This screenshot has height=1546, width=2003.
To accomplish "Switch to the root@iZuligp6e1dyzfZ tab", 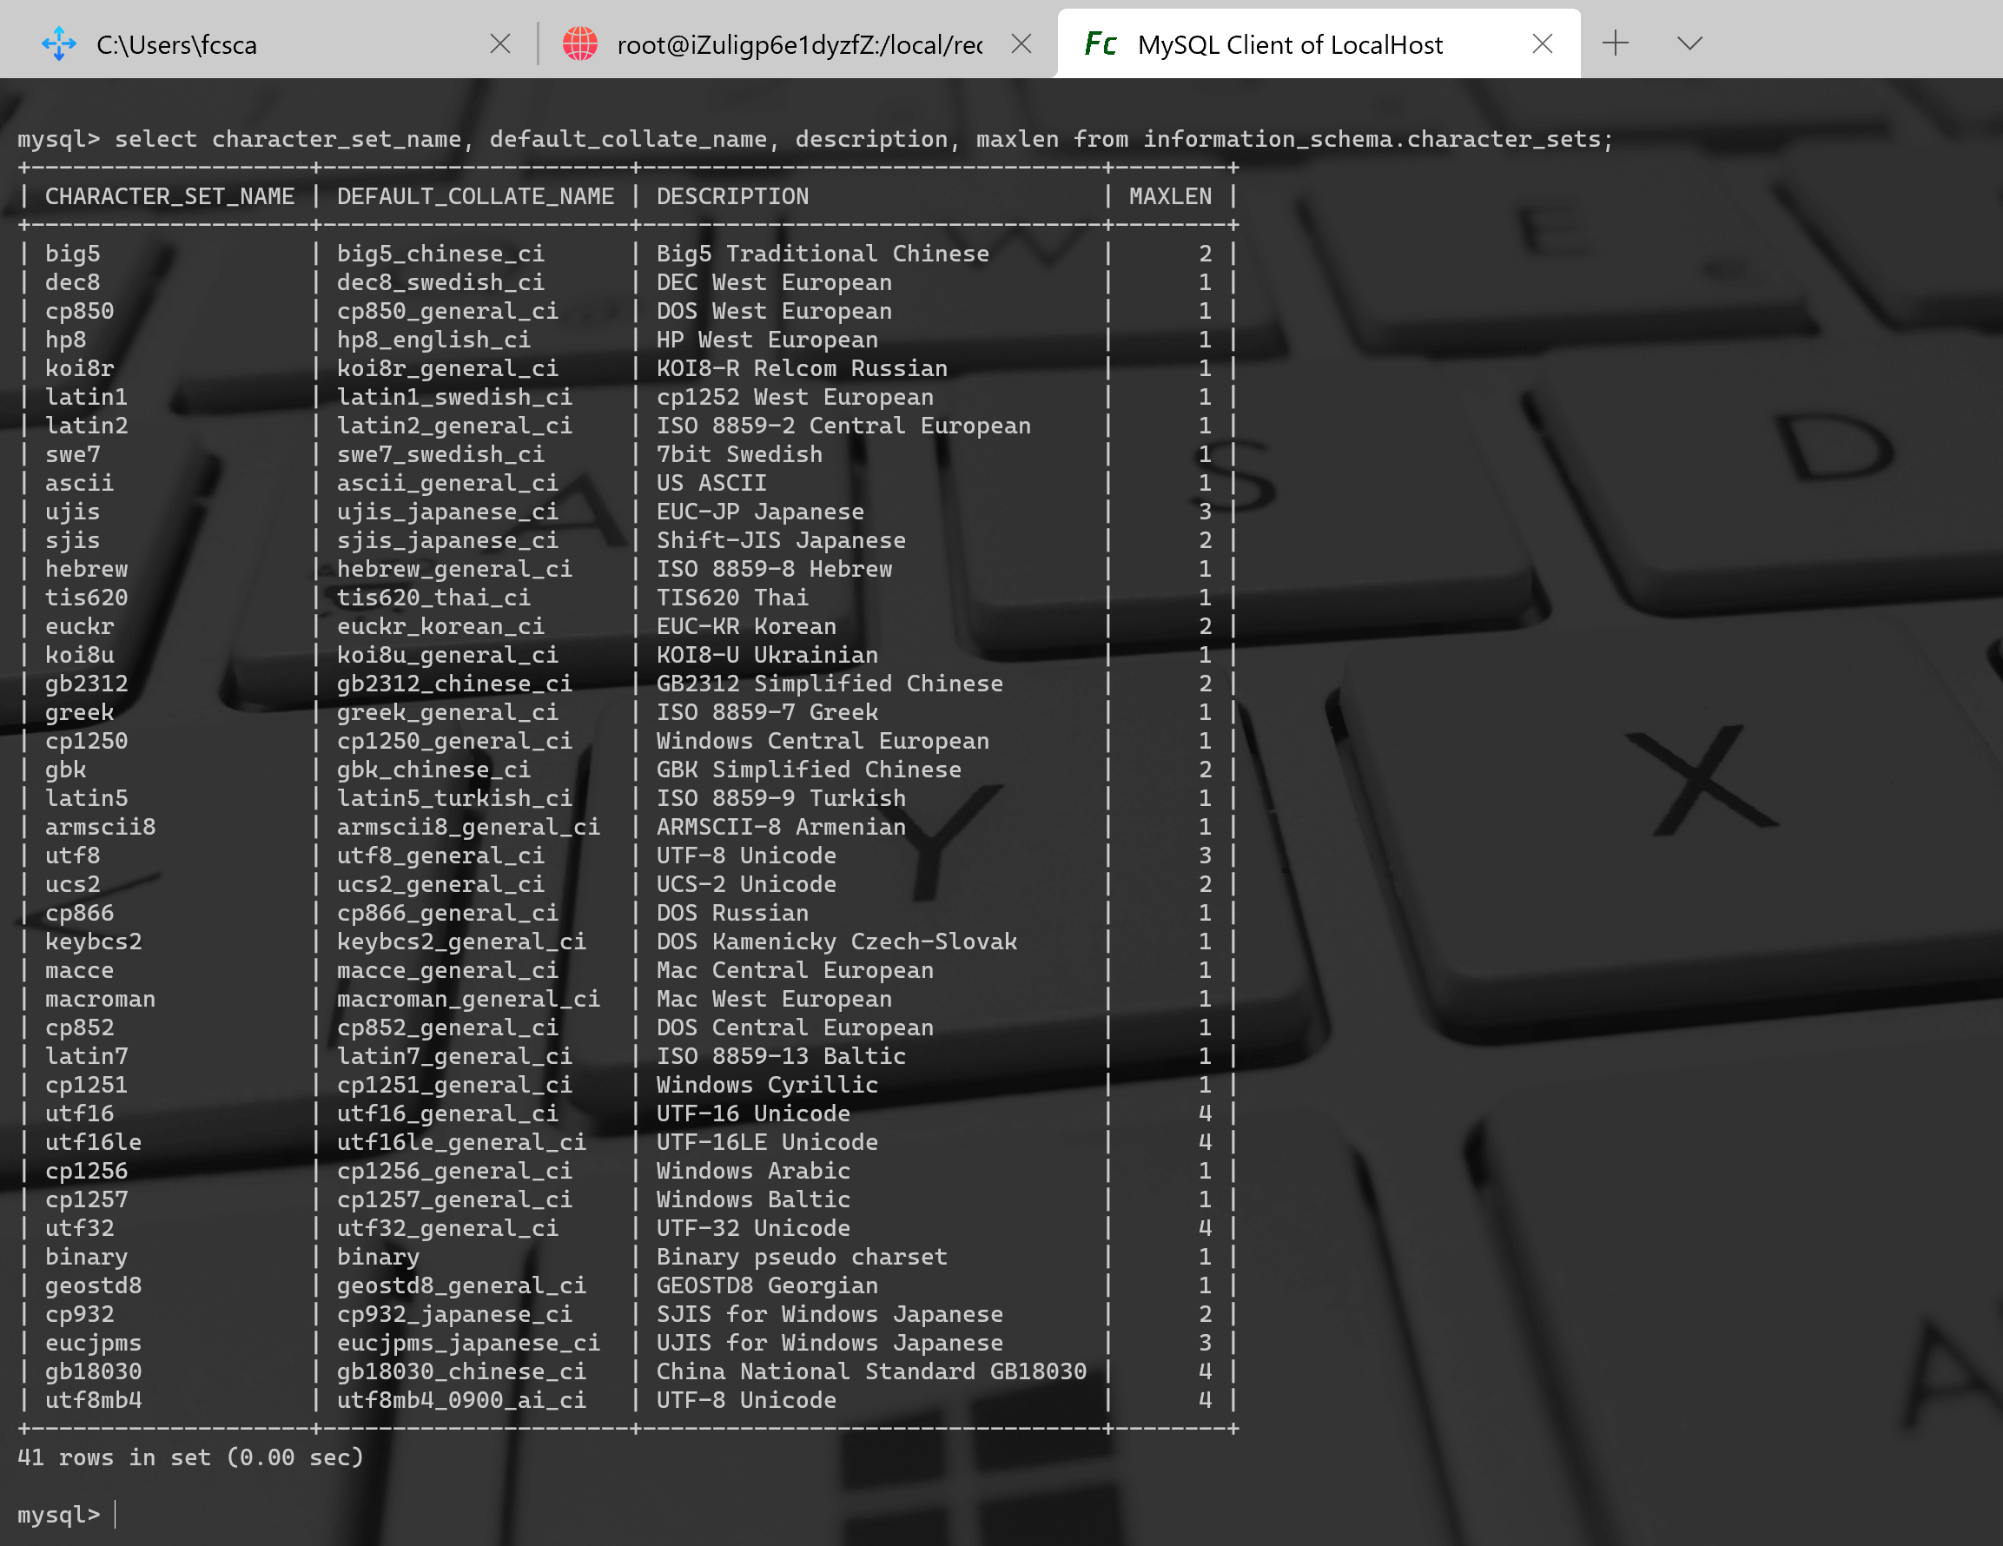I will coord(799,45).
